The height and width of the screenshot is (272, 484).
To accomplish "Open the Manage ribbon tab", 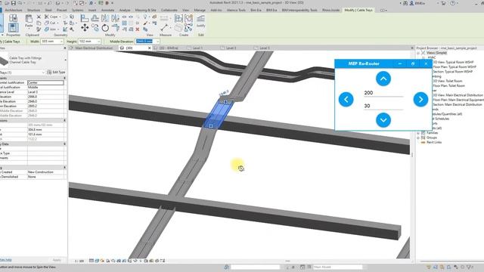I will coord(200,10).
